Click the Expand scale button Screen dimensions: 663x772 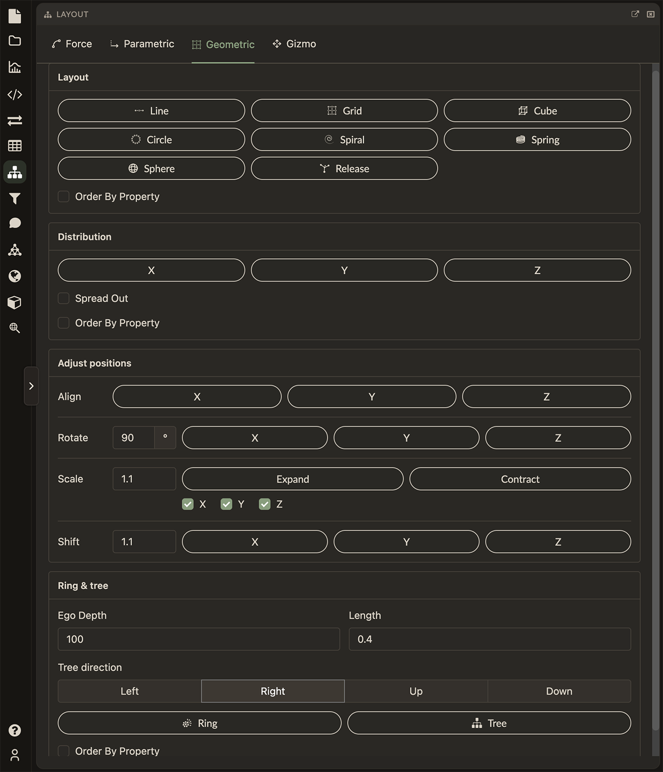tap(293, 479)
